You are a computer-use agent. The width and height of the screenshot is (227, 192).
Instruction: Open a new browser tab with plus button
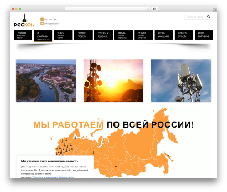pyautogui.click(x=215, y=10)
